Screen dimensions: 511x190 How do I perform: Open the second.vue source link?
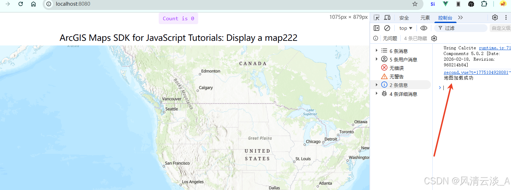(476, 72)
